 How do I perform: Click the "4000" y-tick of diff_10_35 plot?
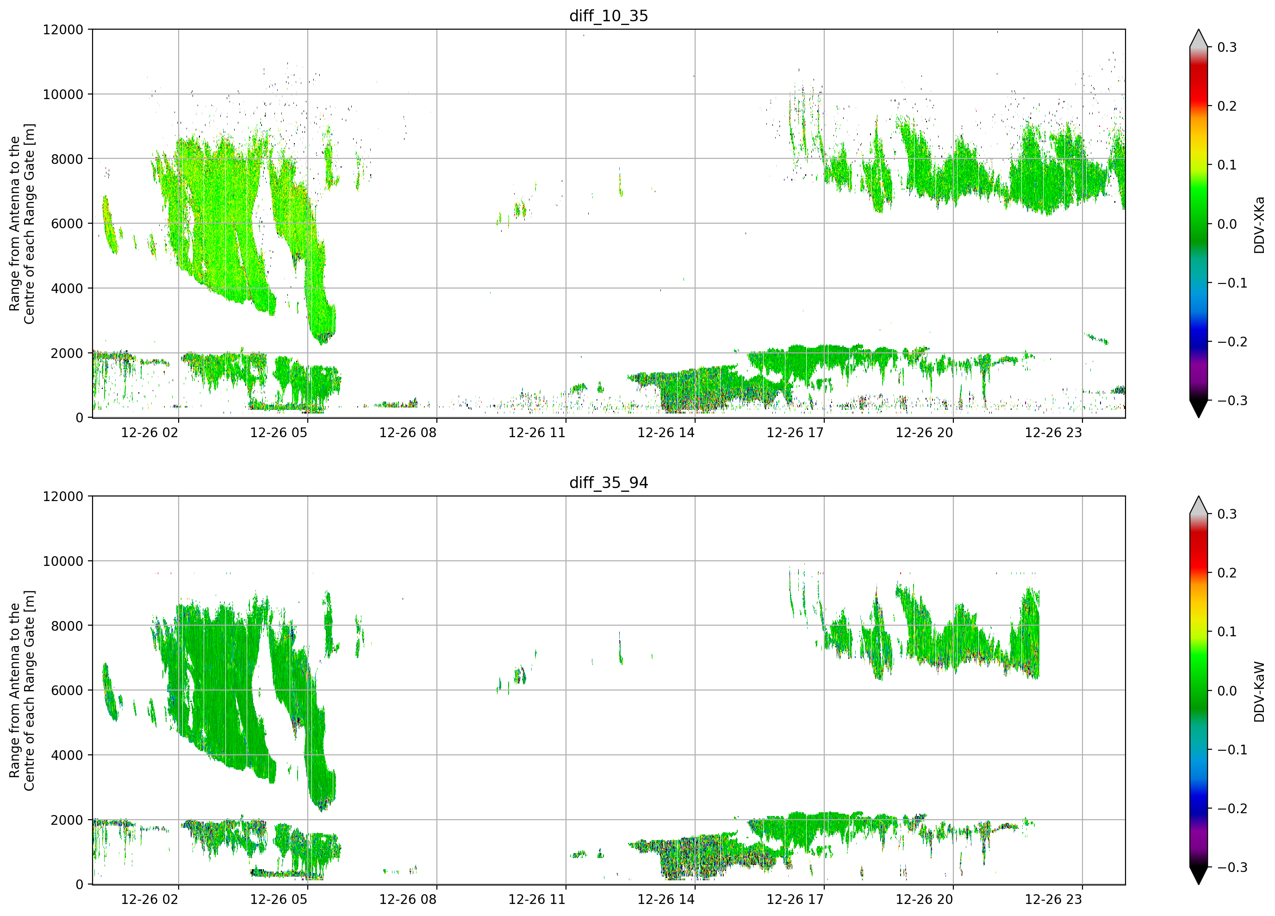coord(67,289)
